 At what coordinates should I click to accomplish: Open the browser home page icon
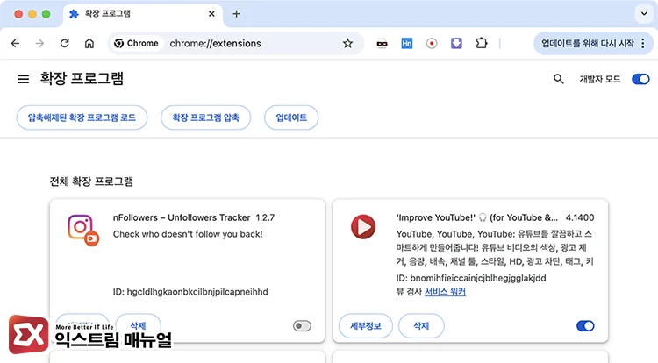click(89, 43)
